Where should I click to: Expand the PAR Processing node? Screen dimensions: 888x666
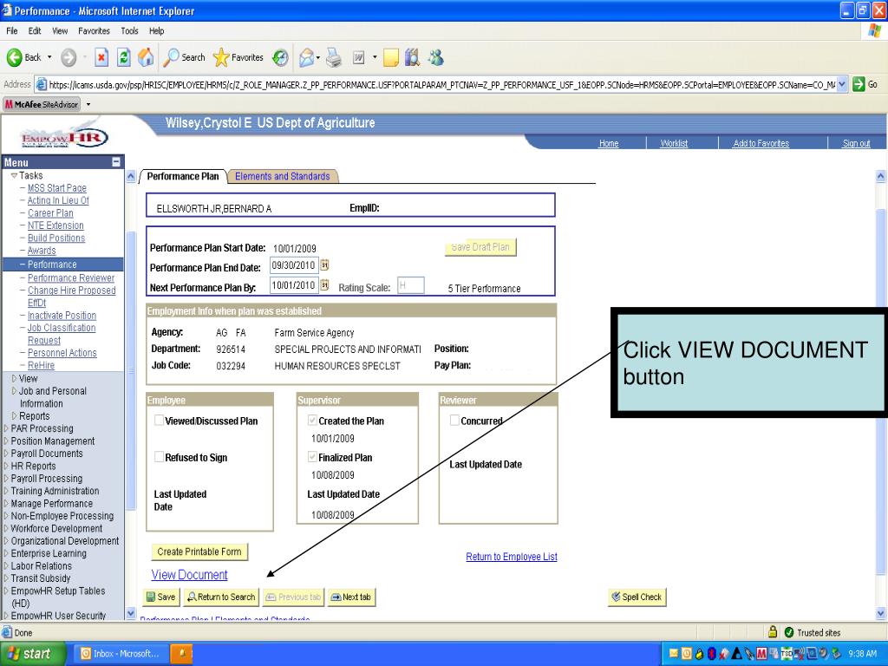click(6, 428)
